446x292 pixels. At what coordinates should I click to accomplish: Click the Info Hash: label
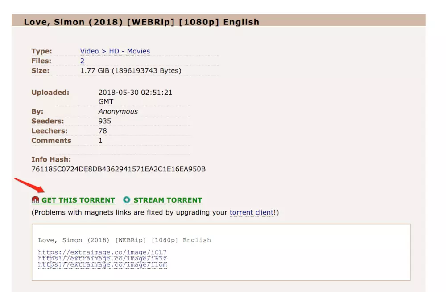(51, 159)
